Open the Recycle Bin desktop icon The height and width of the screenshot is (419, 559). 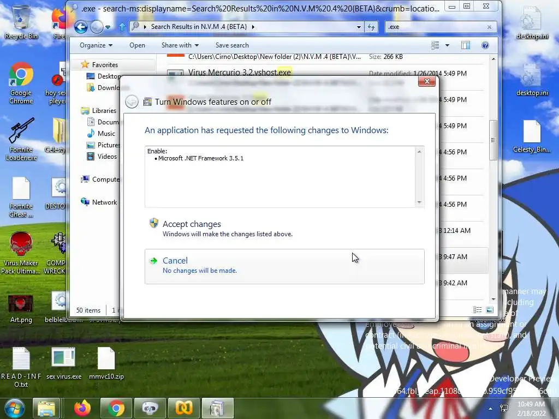(21, 22)
